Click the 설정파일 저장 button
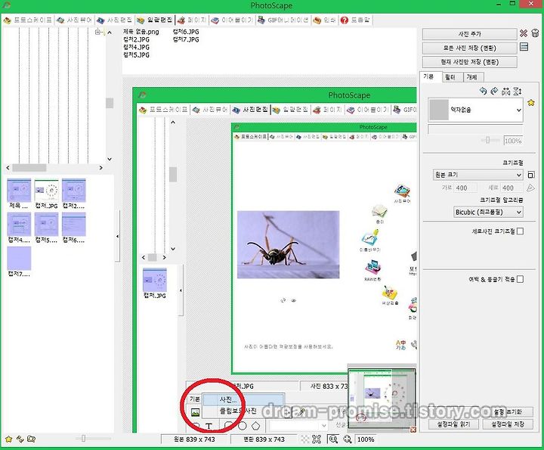The image size is (544, 450). point(508,424)
